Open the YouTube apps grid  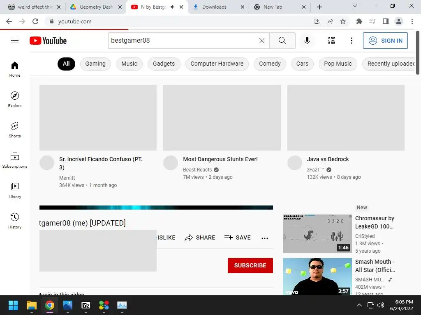point(332,41)
